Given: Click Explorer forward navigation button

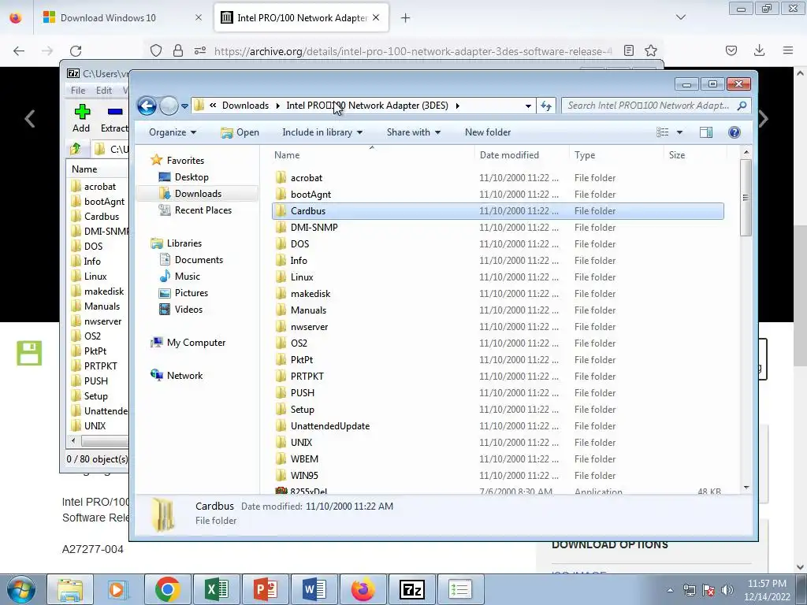Looking at the screenshot, I should [169, 106].
